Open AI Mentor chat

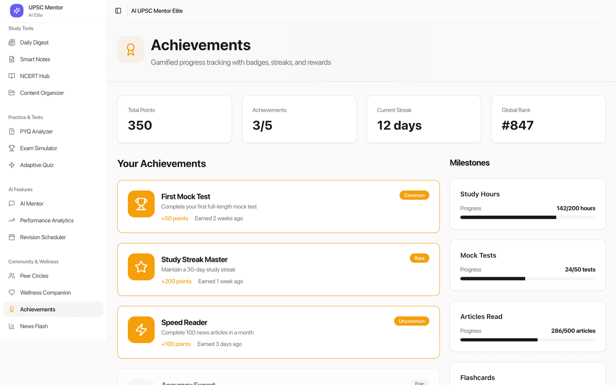point(53,203)
